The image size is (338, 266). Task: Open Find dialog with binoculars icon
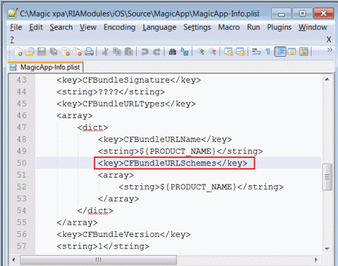(x=172, y=52)
